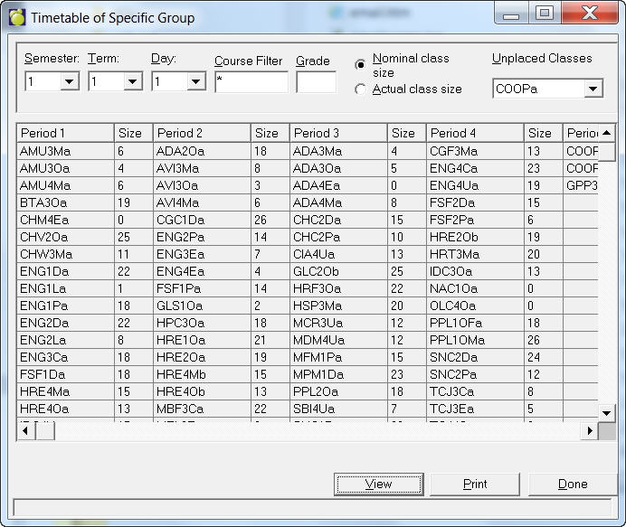Click the Period 3 column header
The height and width of the screenshot is (527, 626).
(338, 133)
